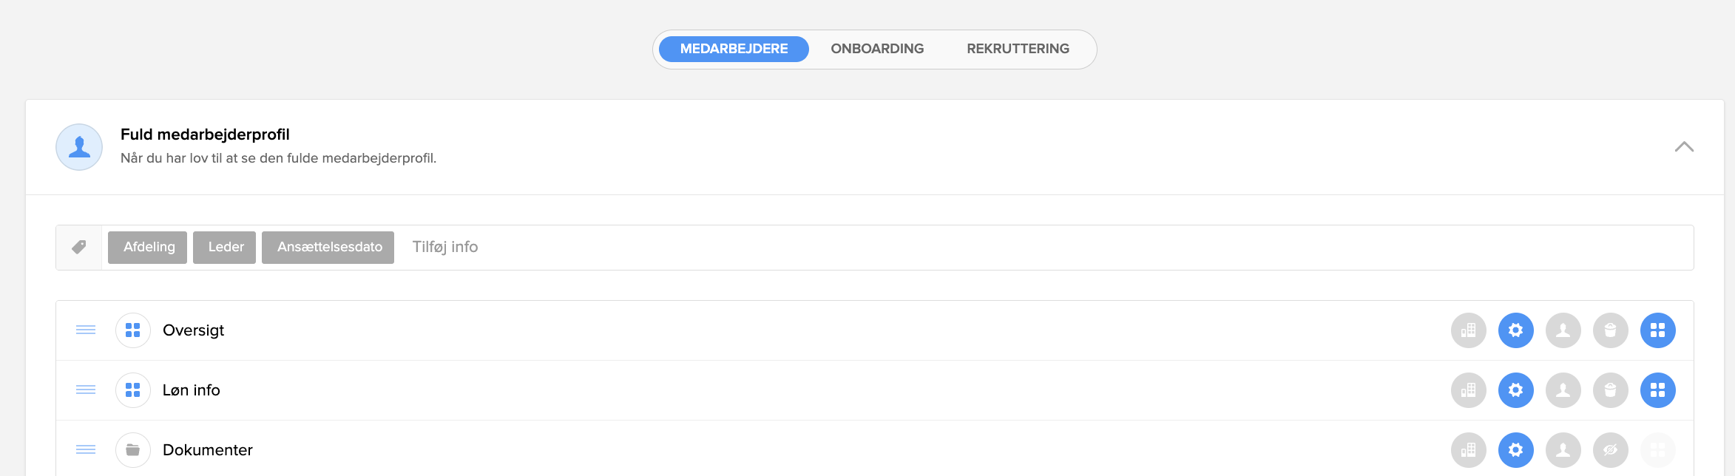Click the employee profile avatar icon
Image resolution: width=1735 pixels, height=476 pixels.
click(x=79, y=147)
